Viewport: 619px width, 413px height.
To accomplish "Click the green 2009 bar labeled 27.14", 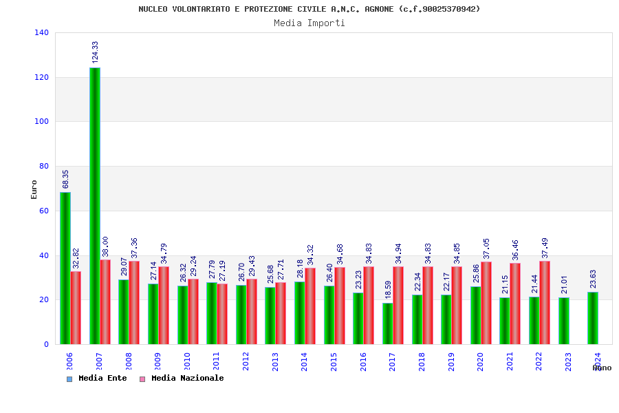I will [153, 314].
